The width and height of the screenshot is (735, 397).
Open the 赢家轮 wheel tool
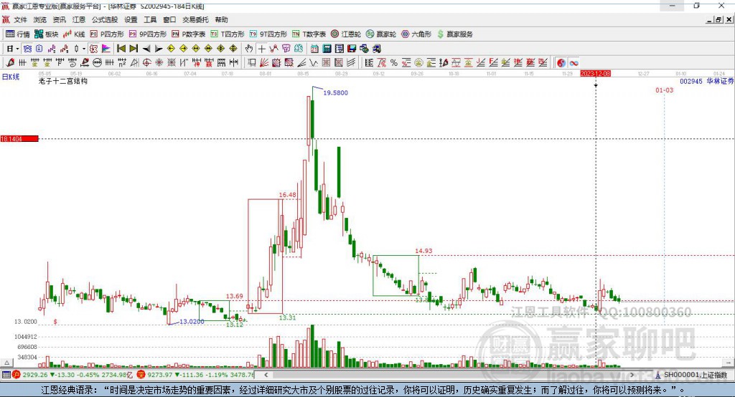point(381,34)
